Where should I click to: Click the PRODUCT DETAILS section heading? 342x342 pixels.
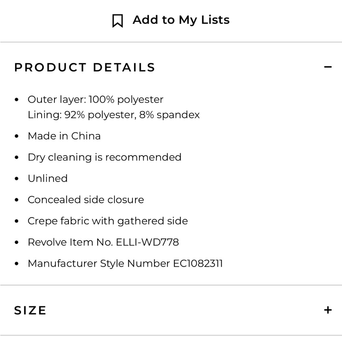84,67
